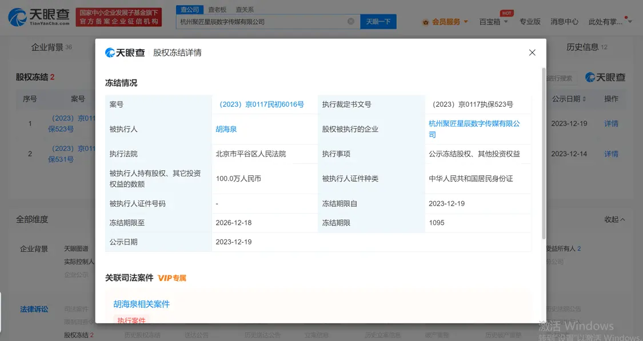This screenshot has width=643, height=341.
Task: Collapse the section with 收起
Action: (x=614, y=219)
